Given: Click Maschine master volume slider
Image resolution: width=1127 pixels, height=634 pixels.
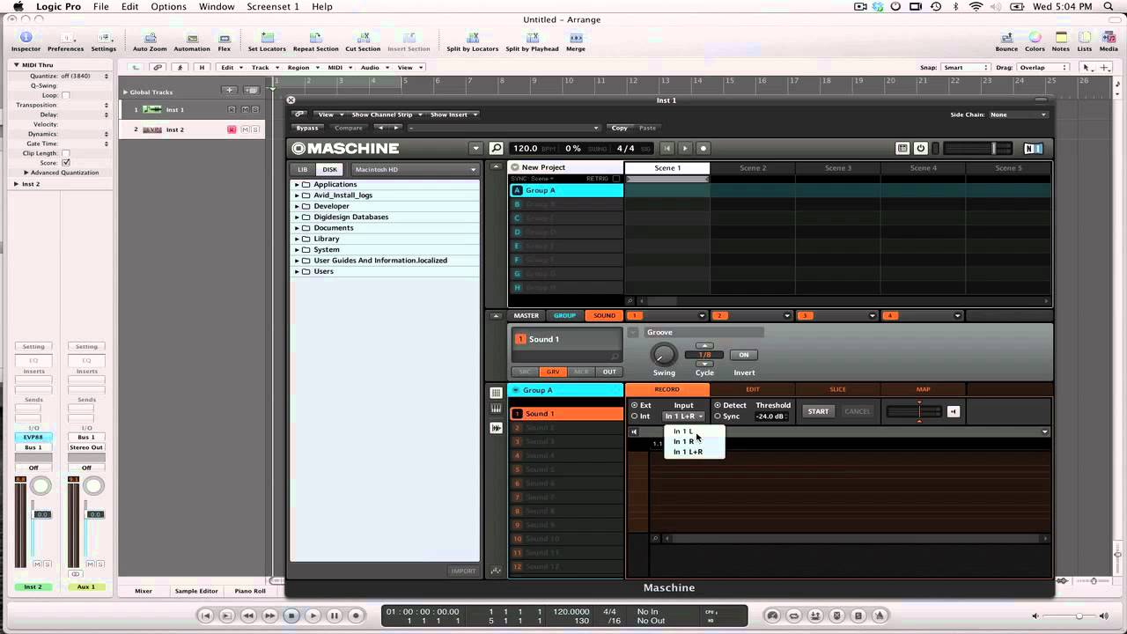Looking at the screenshot, I should pyautogui.click(x=979, y=149).
